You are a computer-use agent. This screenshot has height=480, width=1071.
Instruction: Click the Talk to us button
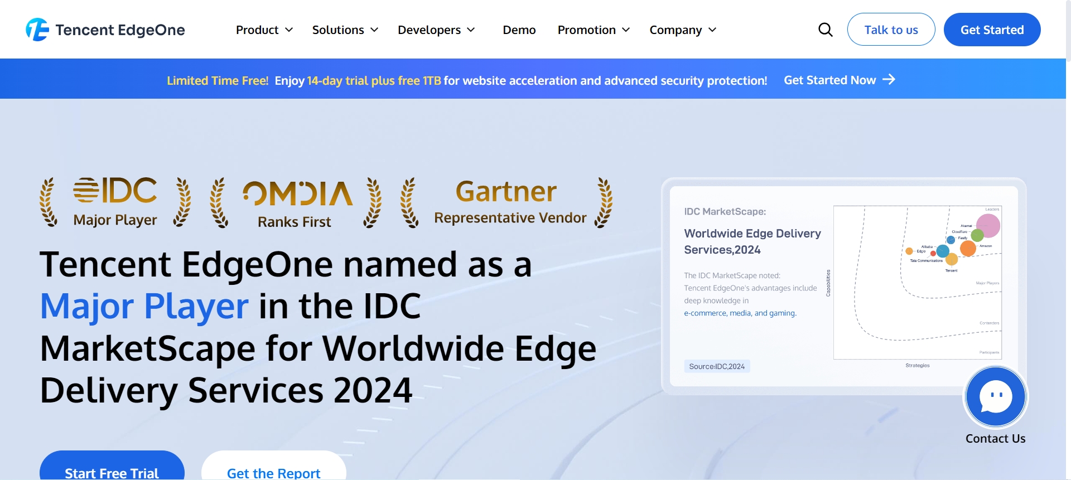click(891, 30)
